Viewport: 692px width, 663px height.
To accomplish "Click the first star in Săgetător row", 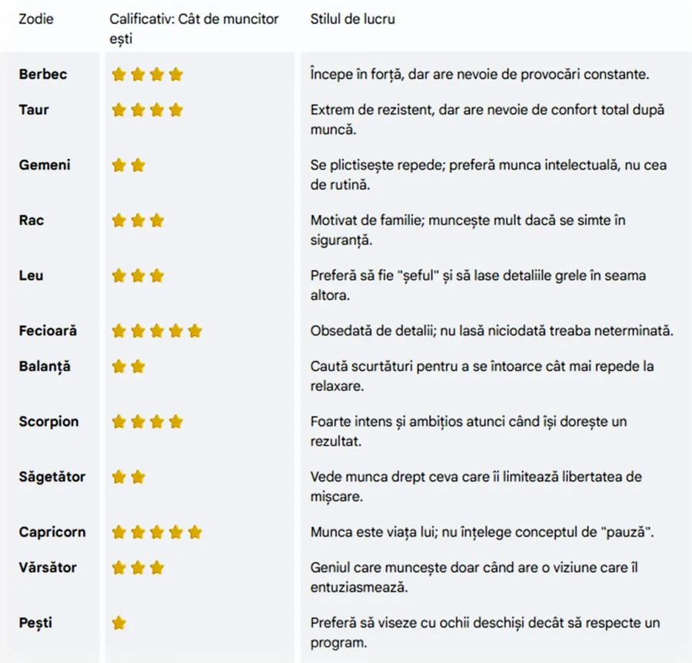I will [118, 477].
